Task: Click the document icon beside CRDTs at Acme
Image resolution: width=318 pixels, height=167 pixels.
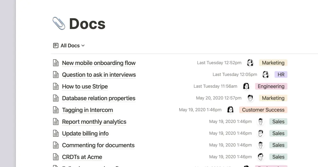Action: [x=56, y=157]
